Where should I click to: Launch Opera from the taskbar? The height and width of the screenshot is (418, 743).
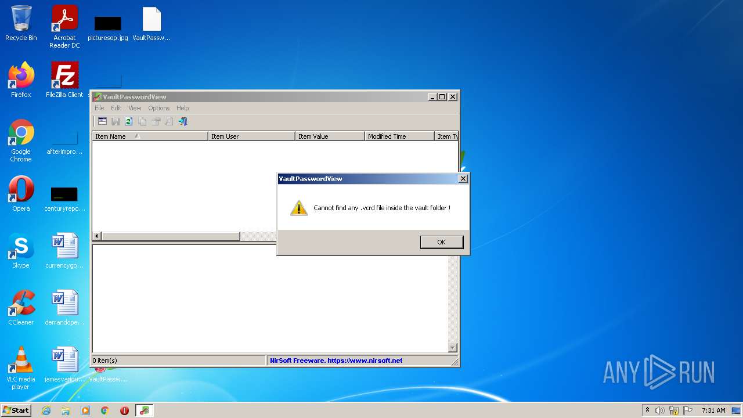(124, 410)
